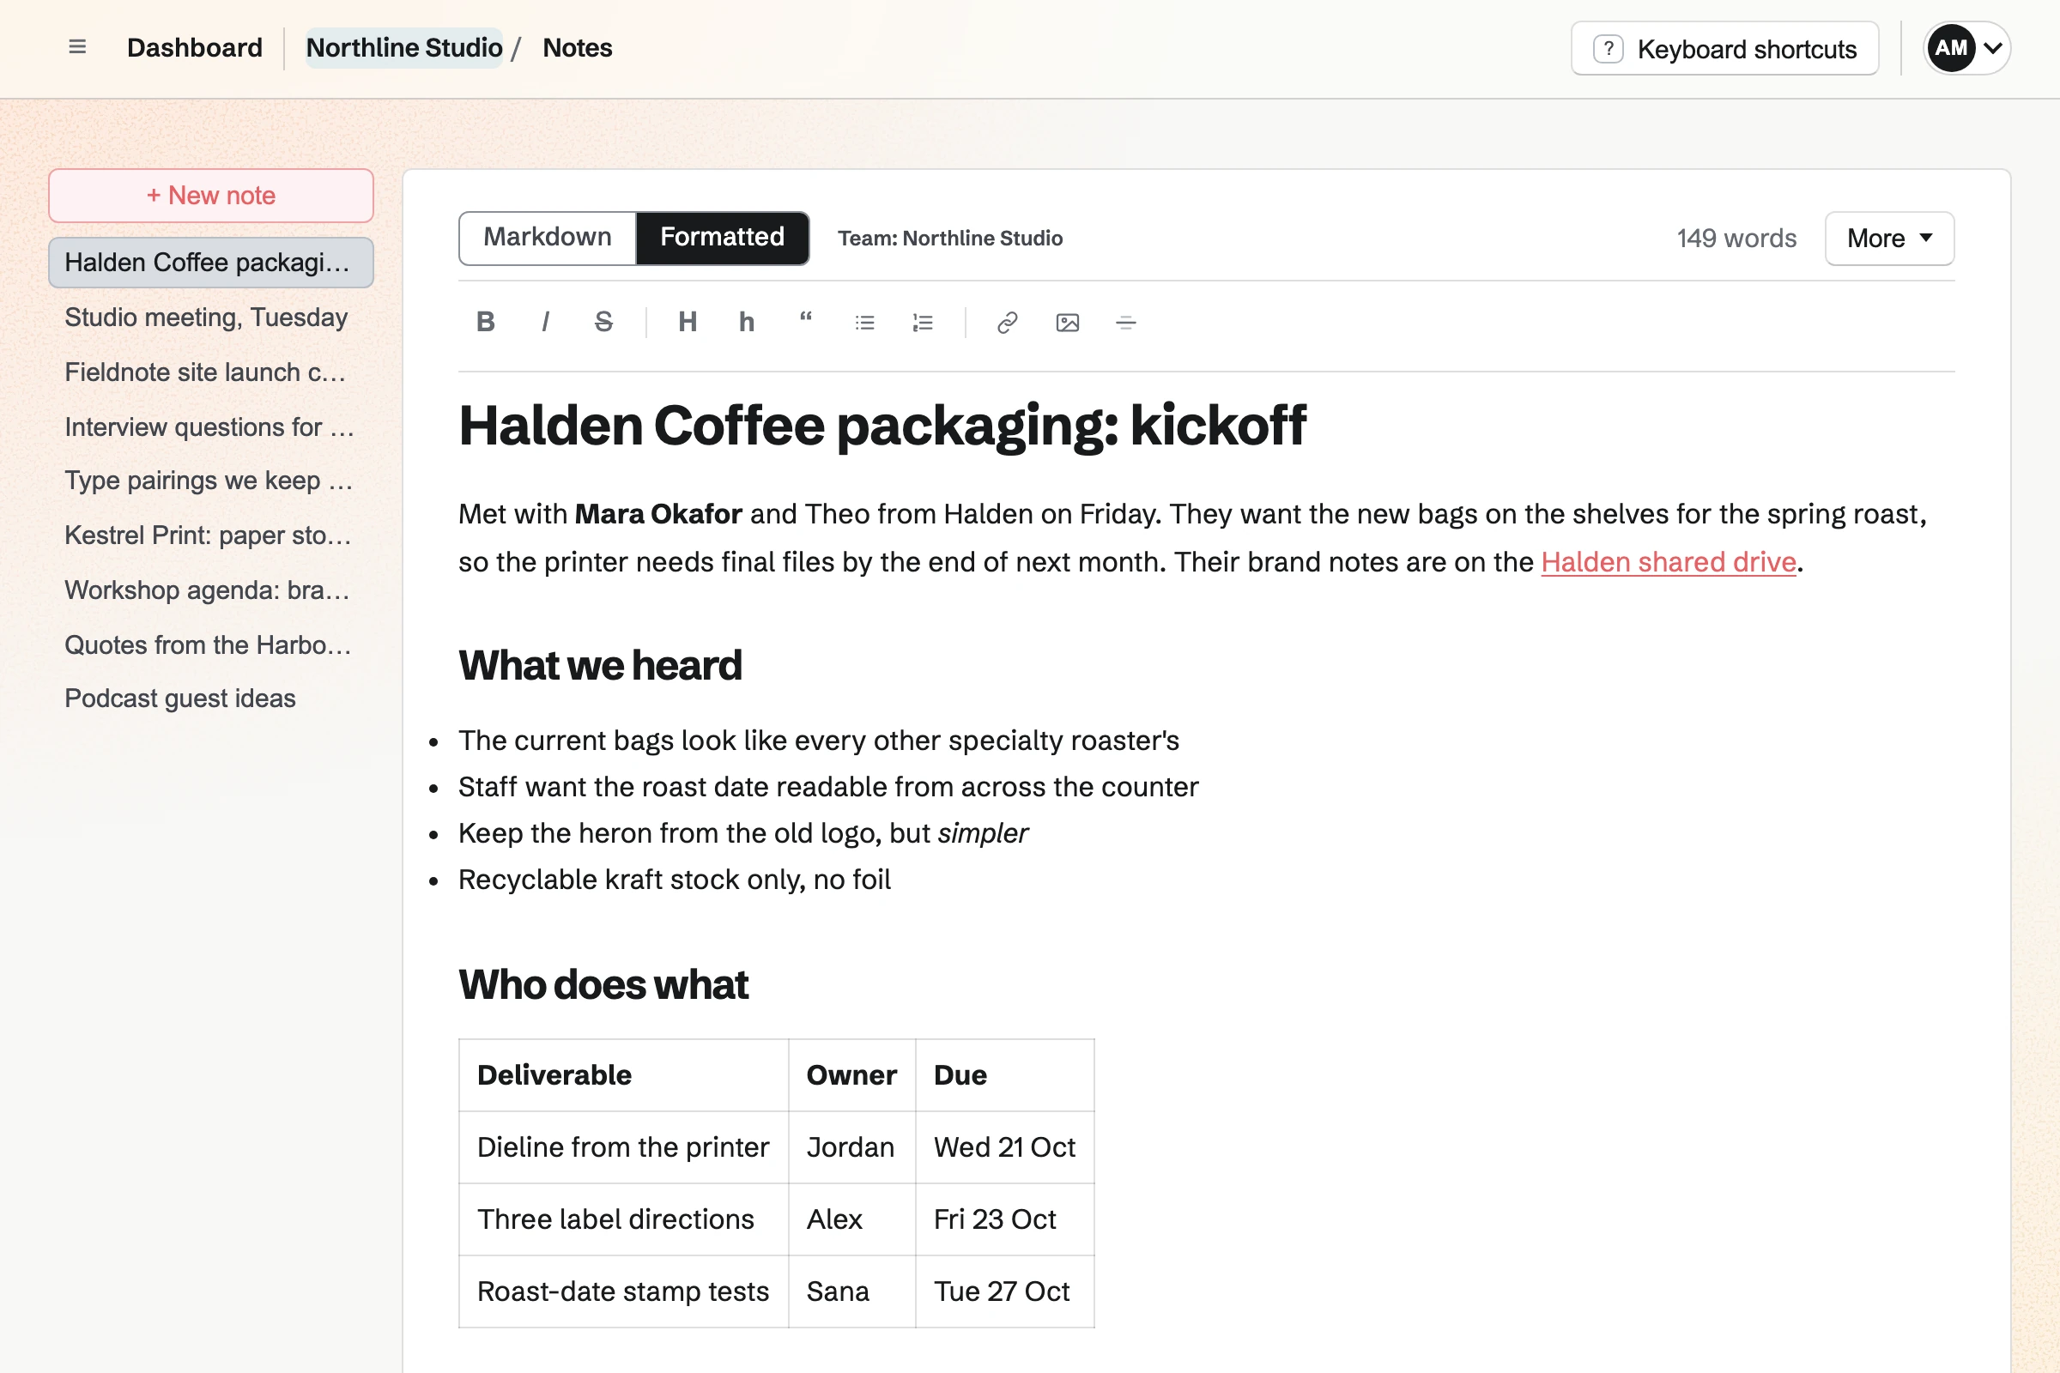The width and height of the screenshot is (2060, 1373).
Task: Click the Team: Northline Studio label
Action: point(950,239)
